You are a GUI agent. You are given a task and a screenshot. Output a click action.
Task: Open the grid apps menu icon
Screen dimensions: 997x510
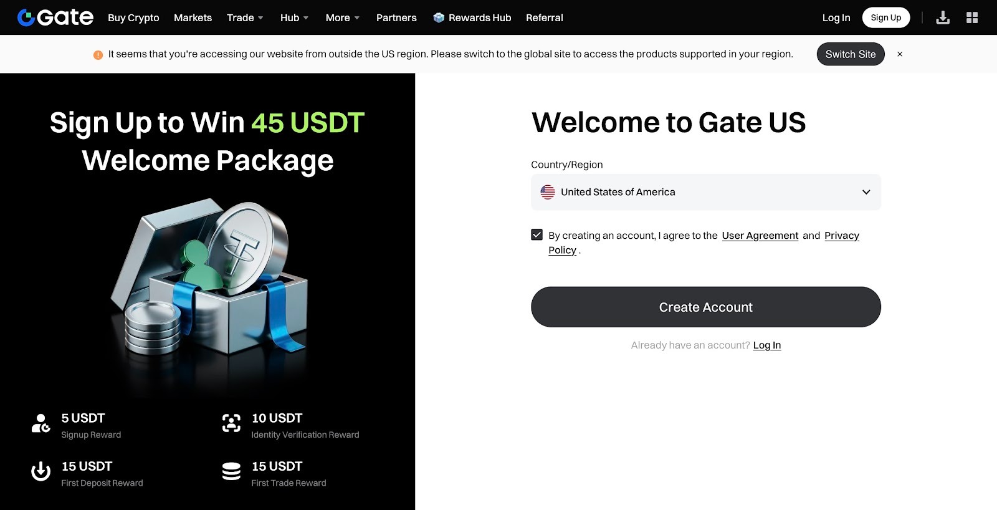point(972,17)
